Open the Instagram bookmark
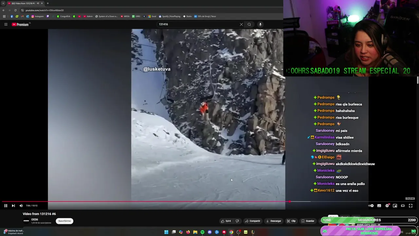The height and width of the screenshot is (236, 419). [38, 16]
